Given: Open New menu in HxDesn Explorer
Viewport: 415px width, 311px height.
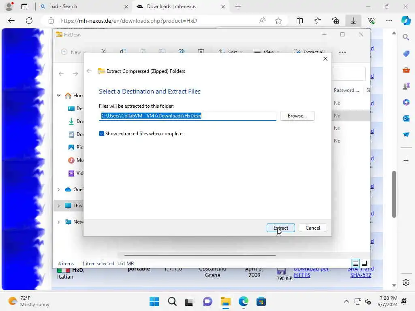Looking at the screenshot, I should 73,52.
